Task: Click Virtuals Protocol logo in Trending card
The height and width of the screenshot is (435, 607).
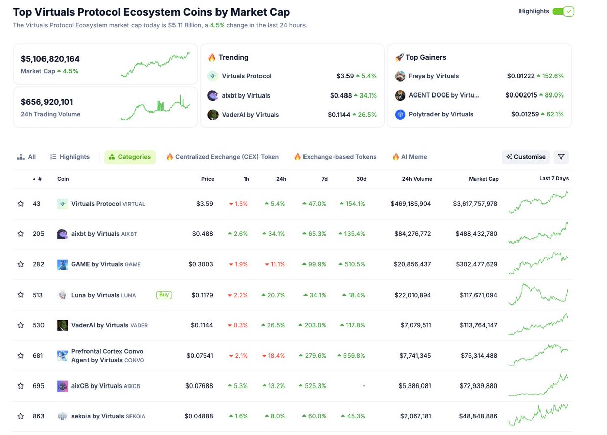Action: [213, 76]
